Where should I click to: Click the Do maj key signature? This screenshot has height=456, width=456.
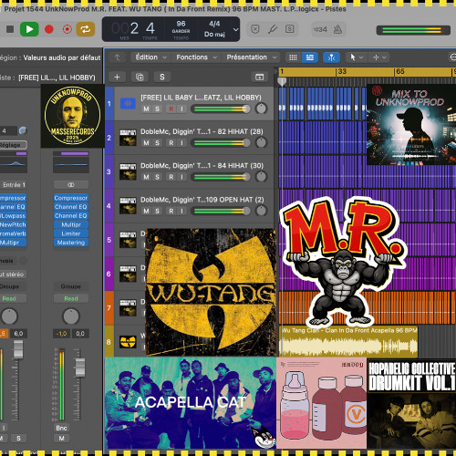coord(214,35)
